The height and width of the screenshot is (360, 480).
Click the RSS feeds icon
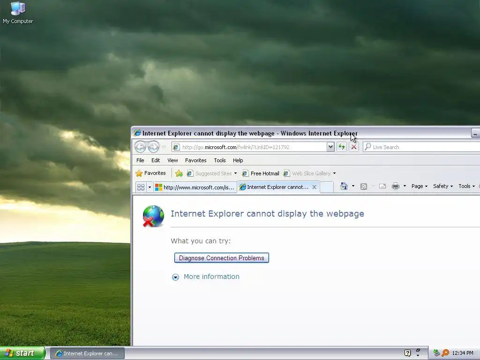tap(364, 187)
